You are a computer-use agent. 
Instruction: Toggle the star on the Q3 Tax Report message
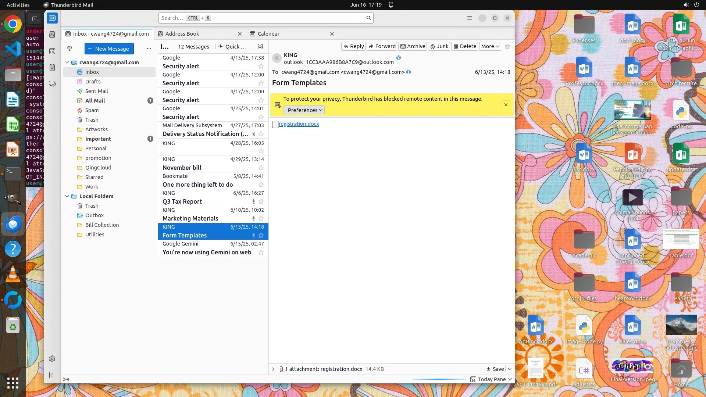click(x=261, y=201)
